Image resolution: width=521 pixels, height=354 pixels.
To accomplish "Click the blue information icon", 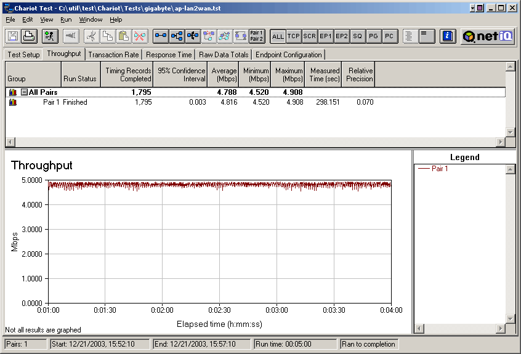I will click(x=448, y=36).
